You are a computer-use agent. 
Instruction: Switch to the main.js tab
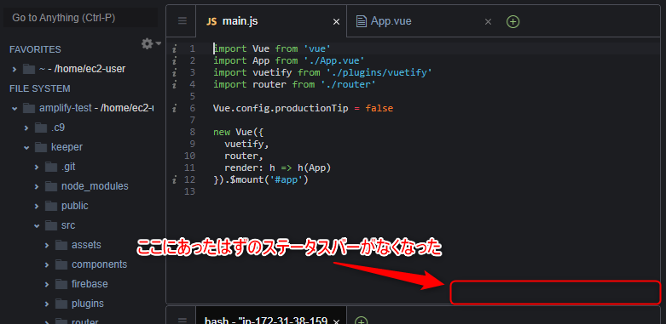(271, 21)
